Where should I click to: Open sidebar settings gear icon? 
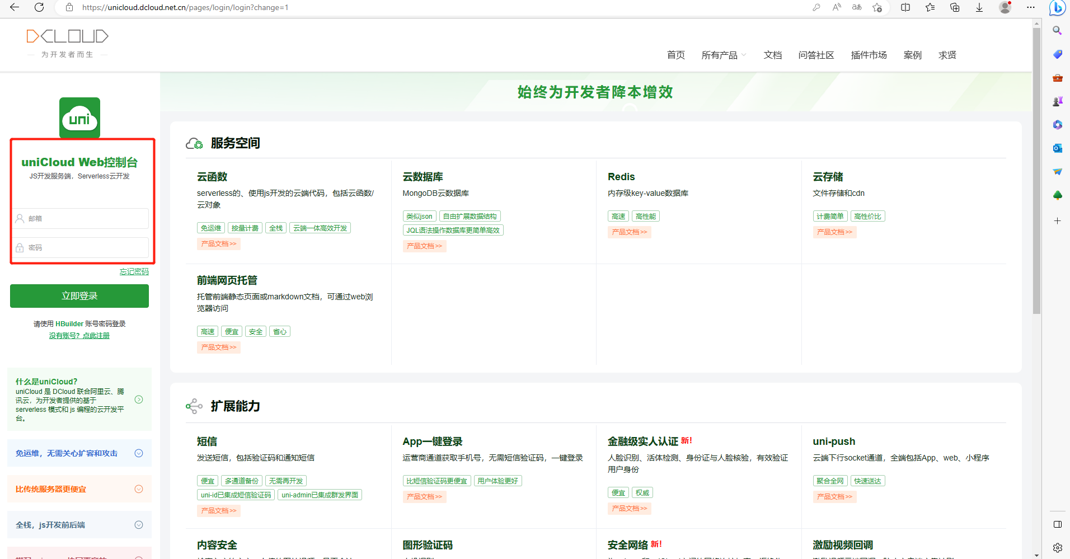(x=1057, y=548)
